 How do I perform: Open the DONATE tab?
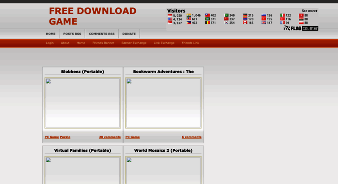(129, 34)
